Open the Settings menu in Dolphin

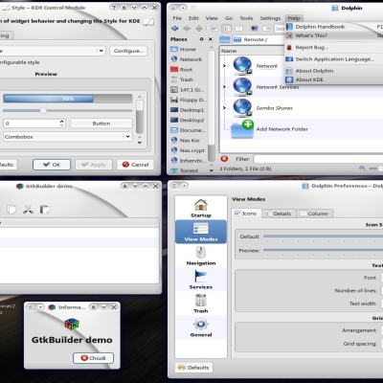[x=270, y=18]
